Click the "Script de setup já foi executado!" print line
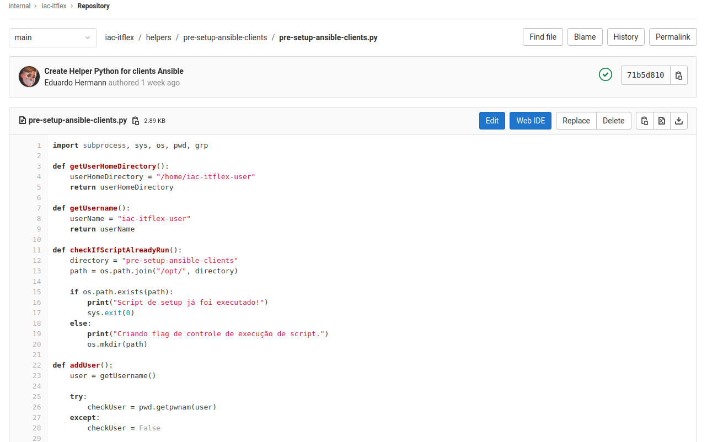Viewport: 707px width, 442px height. [x=178, y=303]
